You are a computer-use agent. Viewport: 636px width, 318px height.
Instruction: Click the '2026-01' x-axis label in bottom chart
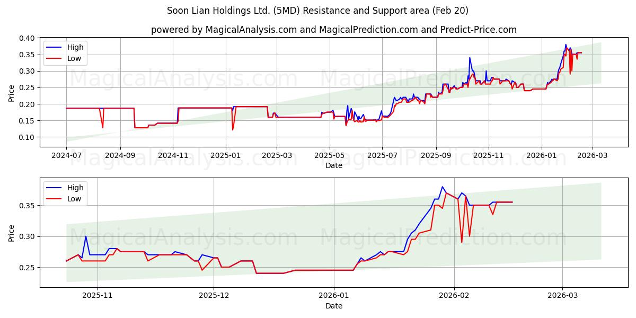(335, 297)
